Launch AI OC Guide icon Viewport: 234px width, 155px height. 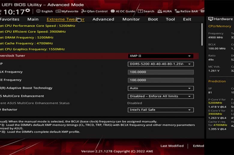tap(113, 11)
